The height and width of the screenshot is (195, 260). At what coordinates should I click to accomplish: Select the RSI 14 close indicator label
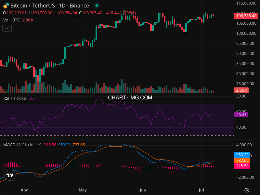pos(15,98)
